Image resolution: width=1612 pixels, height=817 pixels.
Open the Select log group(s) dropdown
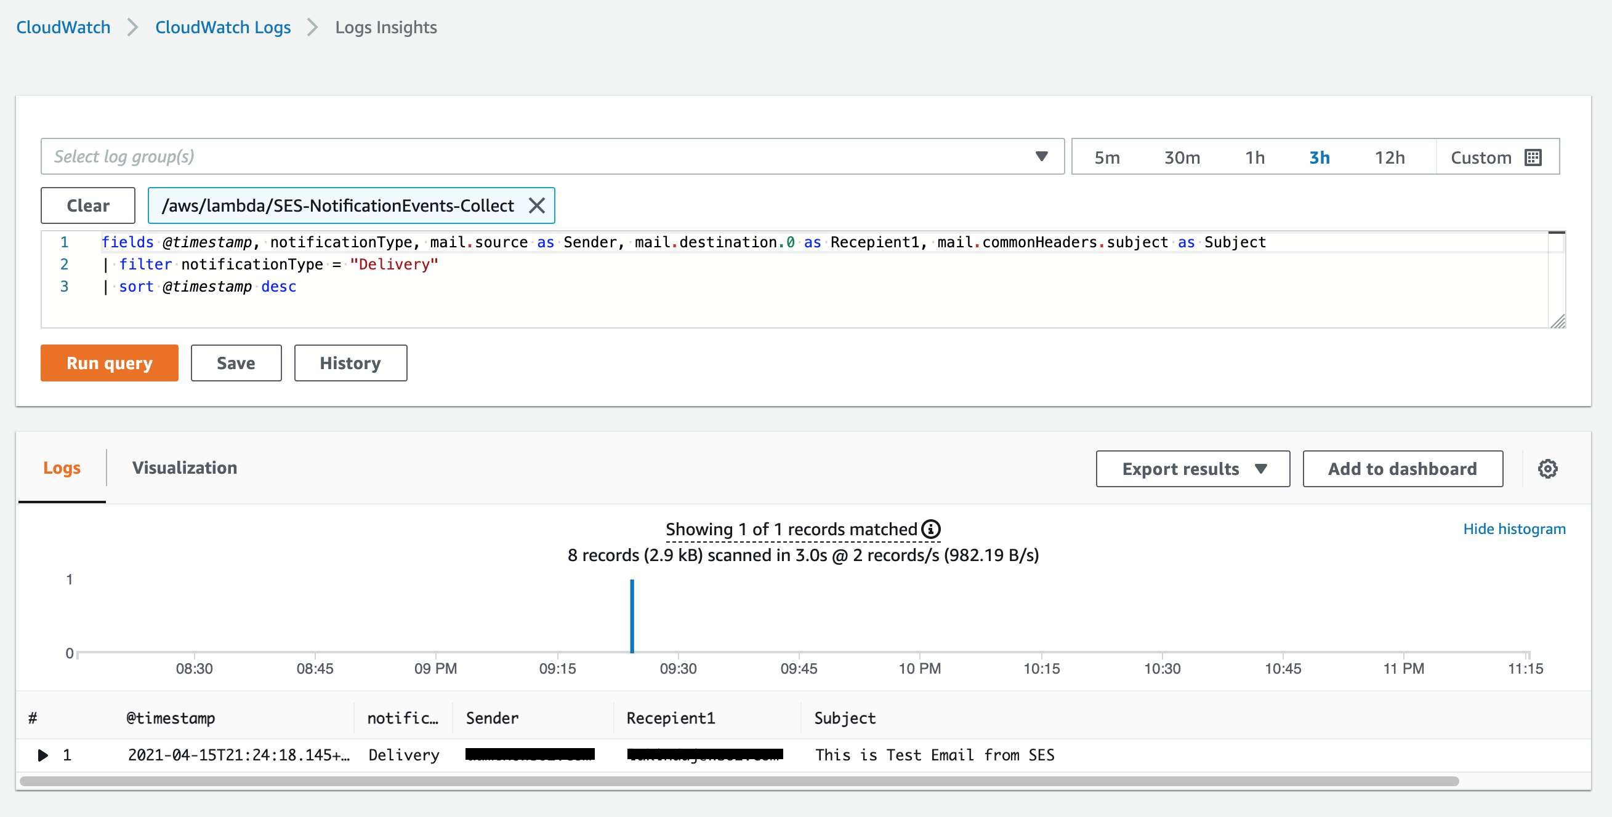point(552,156)
